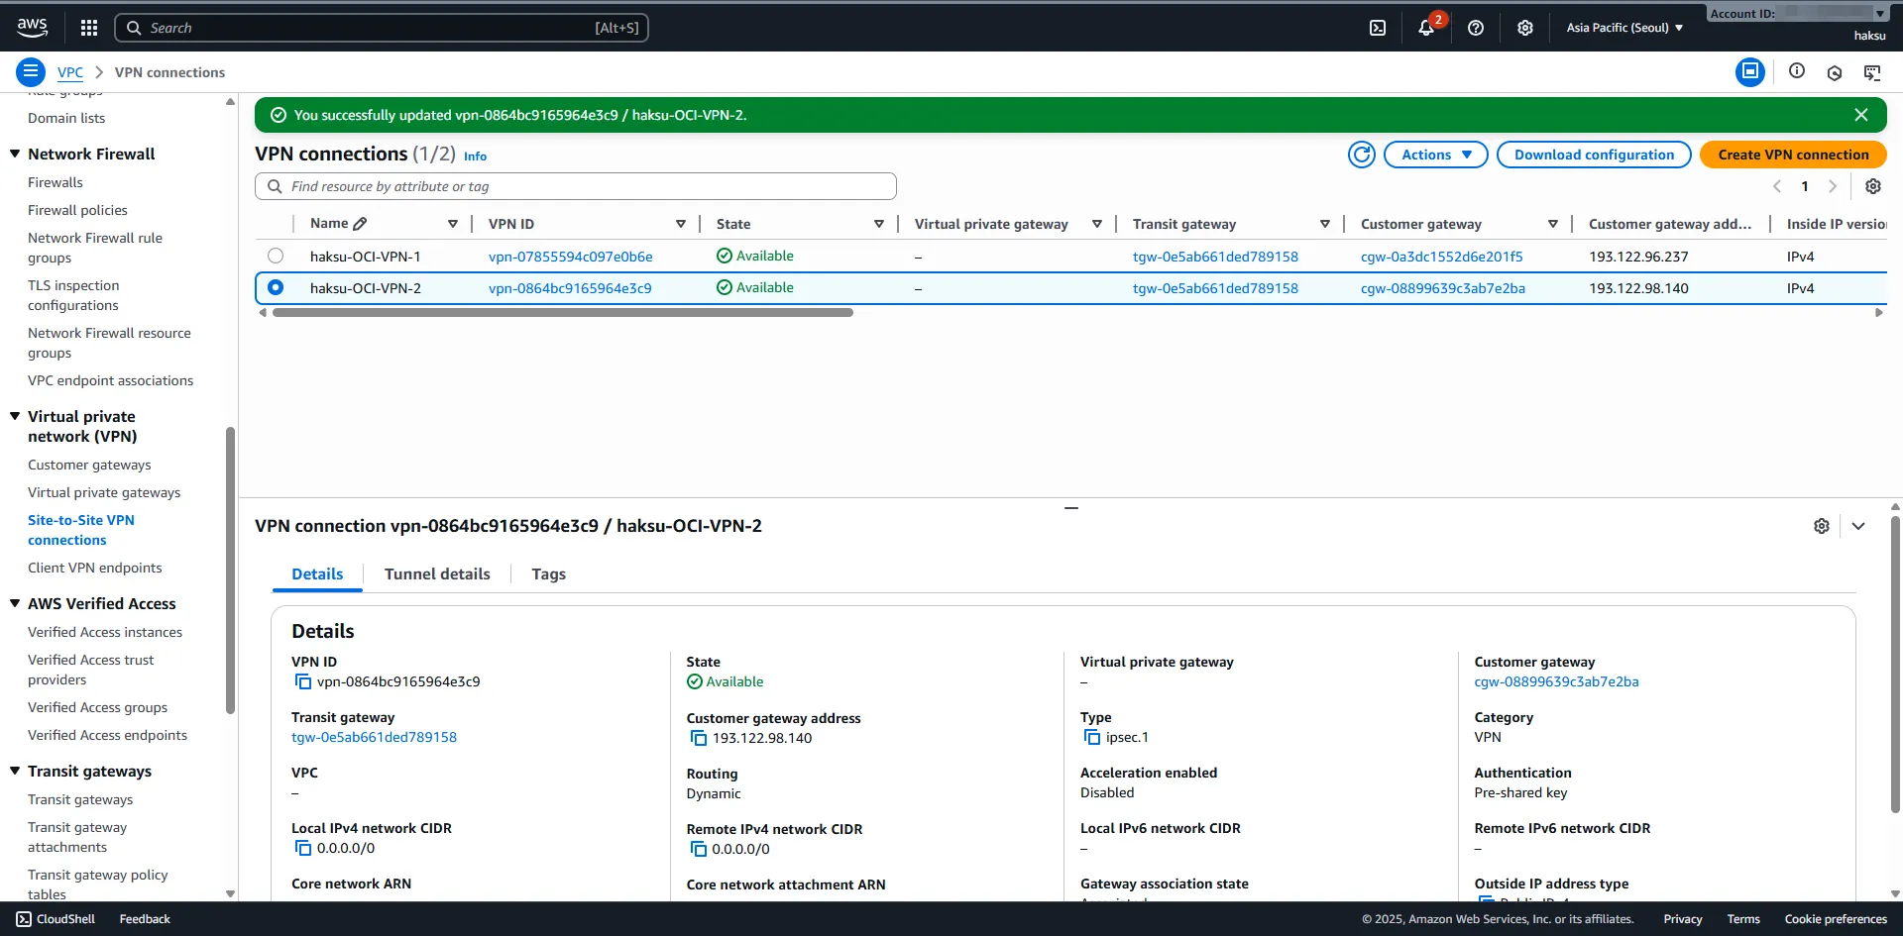Viewport: 1903px width, 936px height.
Task: Click the table horizontal scrollbar
Action: 563,312
